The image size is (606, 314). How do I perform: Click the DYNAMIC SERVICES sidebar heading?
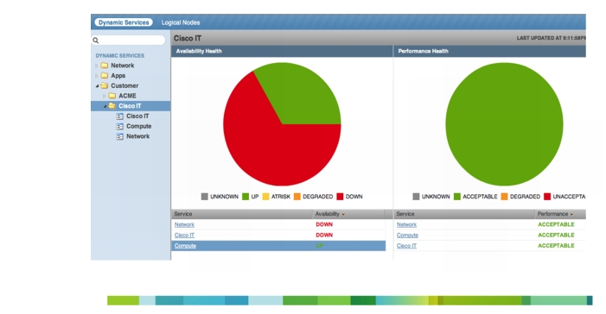point(120,55)
